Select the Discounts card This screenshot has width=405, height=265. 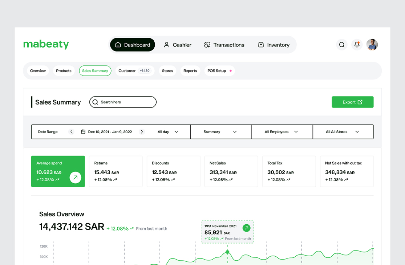(174, 171)
